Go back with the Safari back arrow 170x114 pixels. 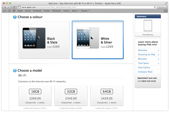click(5, 7)
